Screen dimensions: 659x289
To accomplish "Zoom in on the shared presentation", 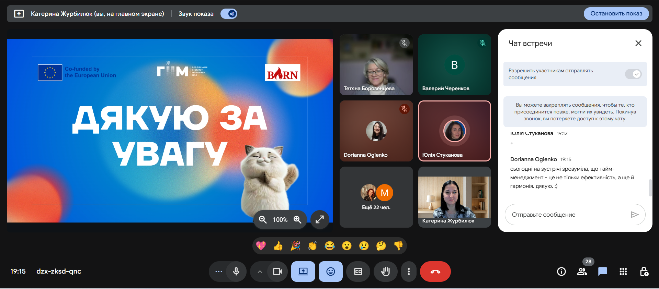I will pyautogui.click(x=297, y=219).
